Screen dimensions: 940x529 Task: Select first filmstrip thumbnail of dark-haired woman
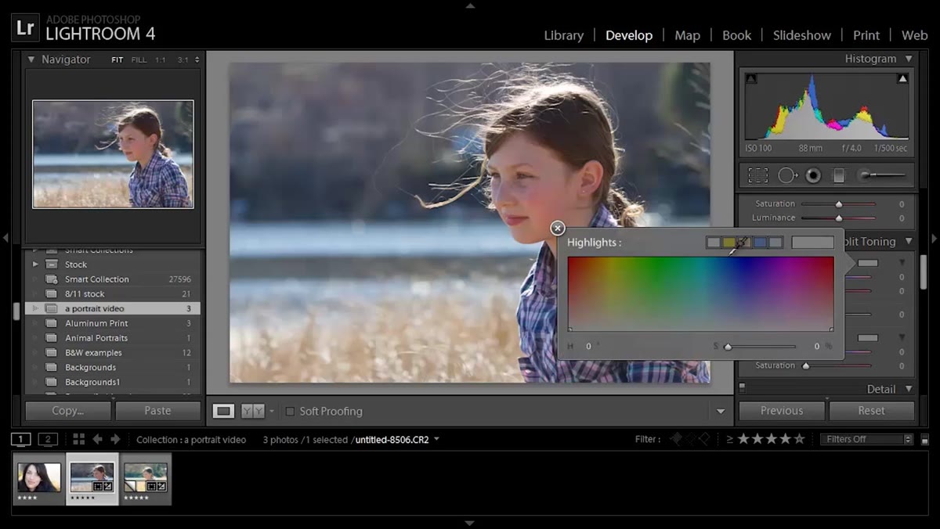[39, 478]
